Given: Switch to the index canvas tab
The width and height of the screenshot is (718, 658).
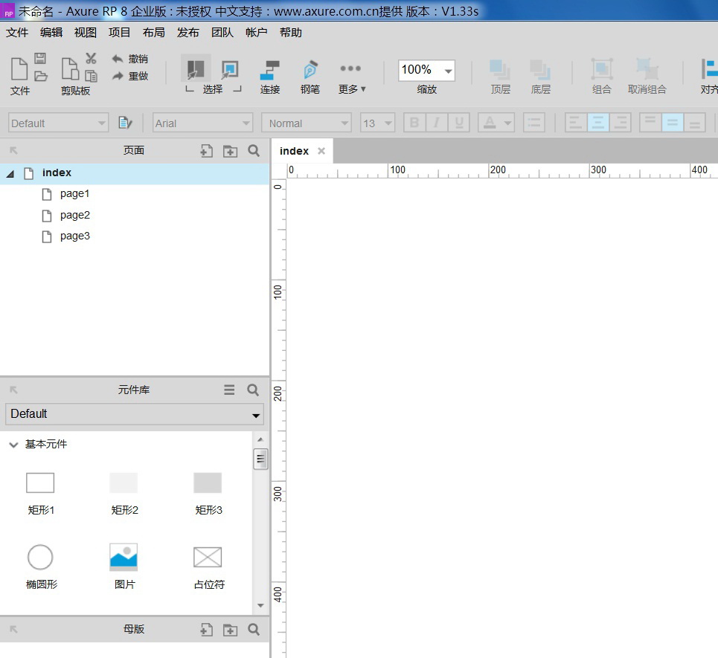Looking at the screenshot, I should [294, 151].
